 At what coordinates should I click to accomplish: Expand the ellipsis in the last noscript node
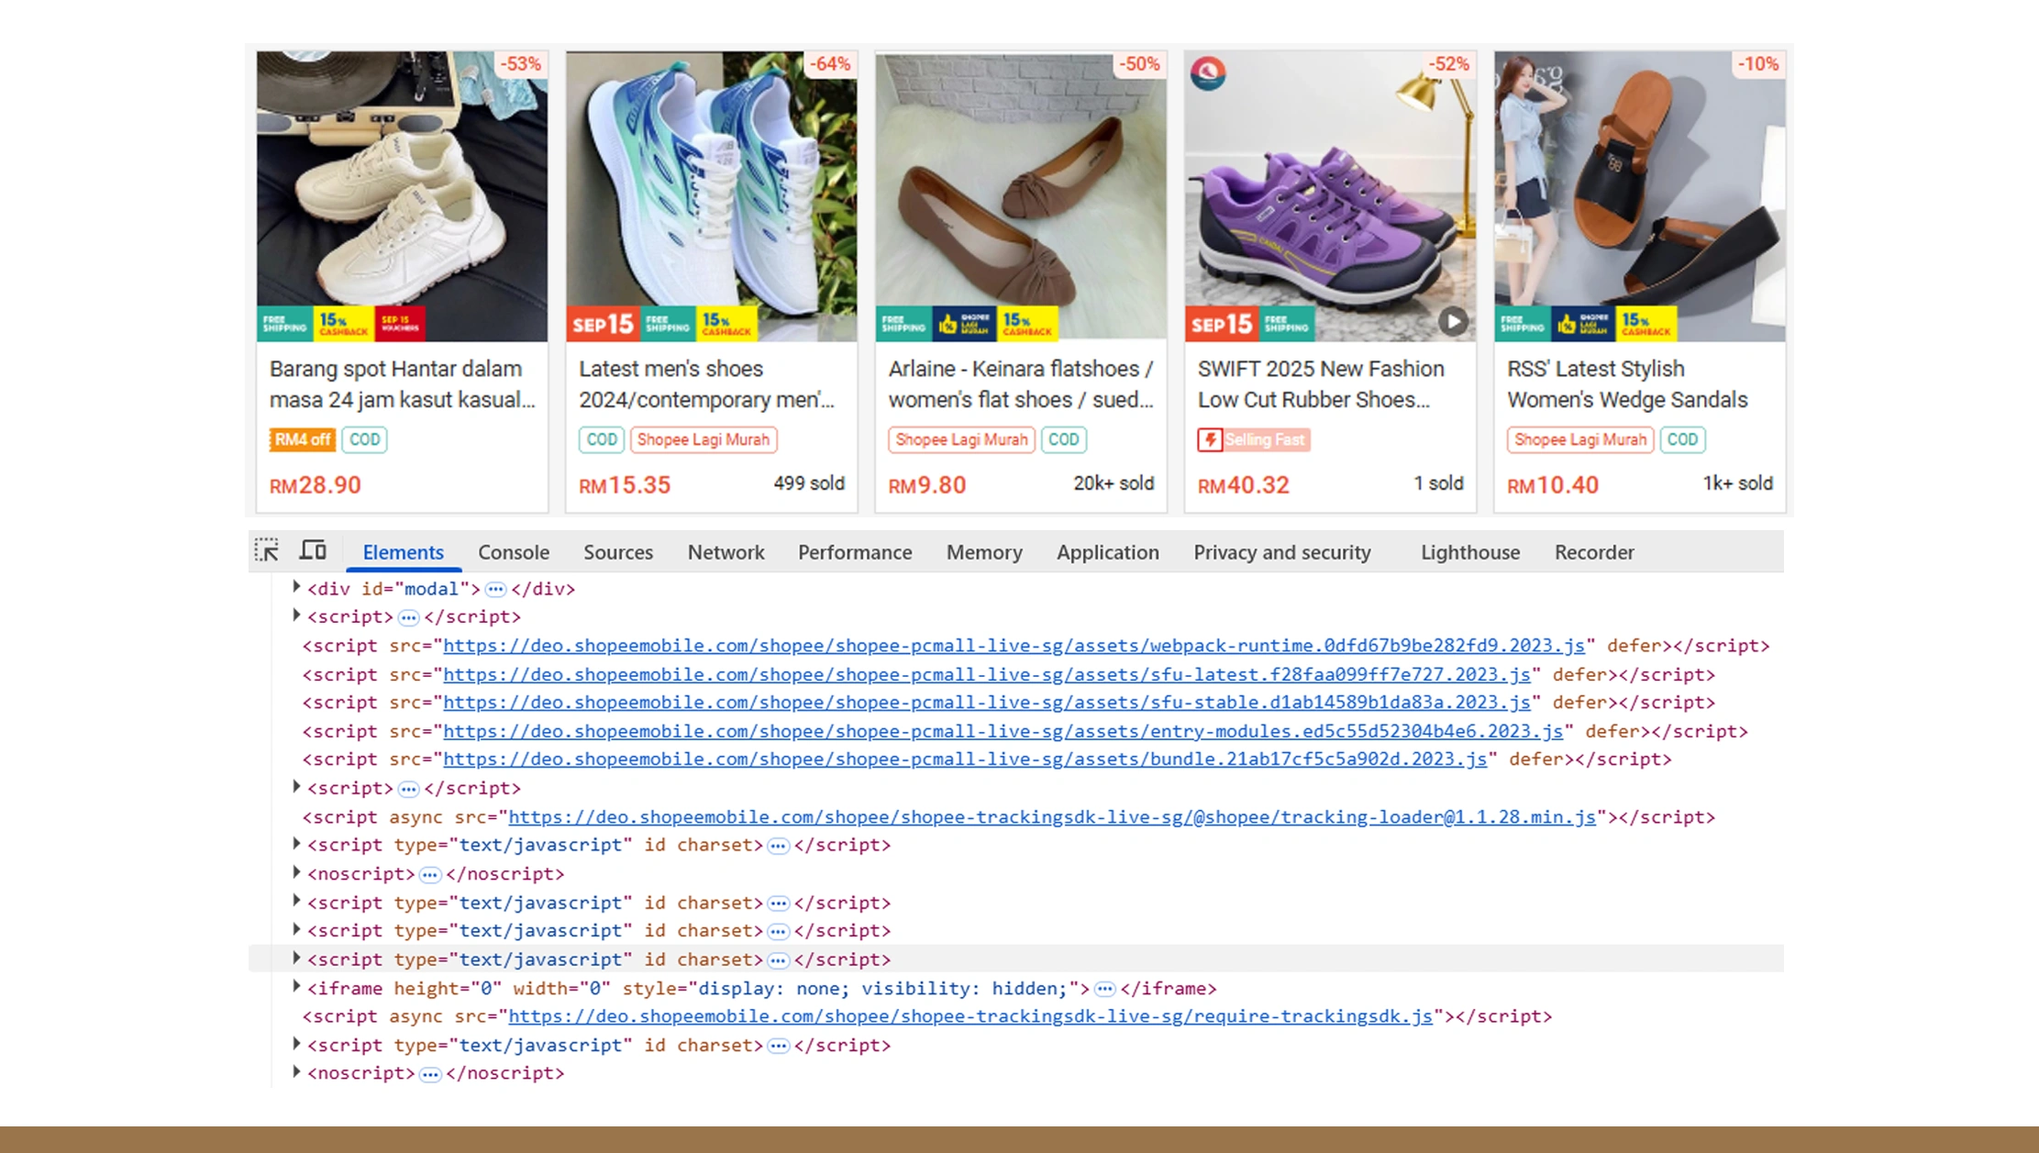pos(430,1074)
